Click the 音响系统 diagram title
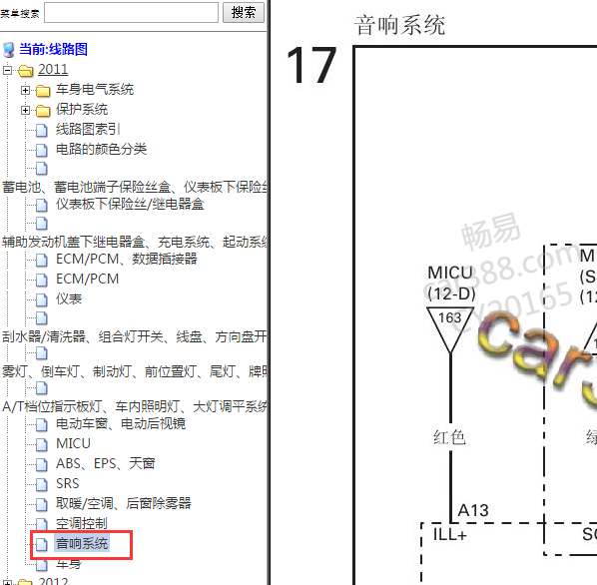The image size is (597, 585). coord(399,25)
